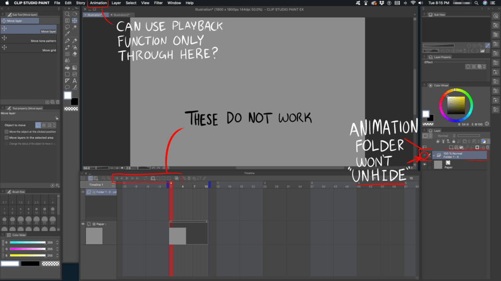Choose Move layer sub tool entry

[29, 29]
